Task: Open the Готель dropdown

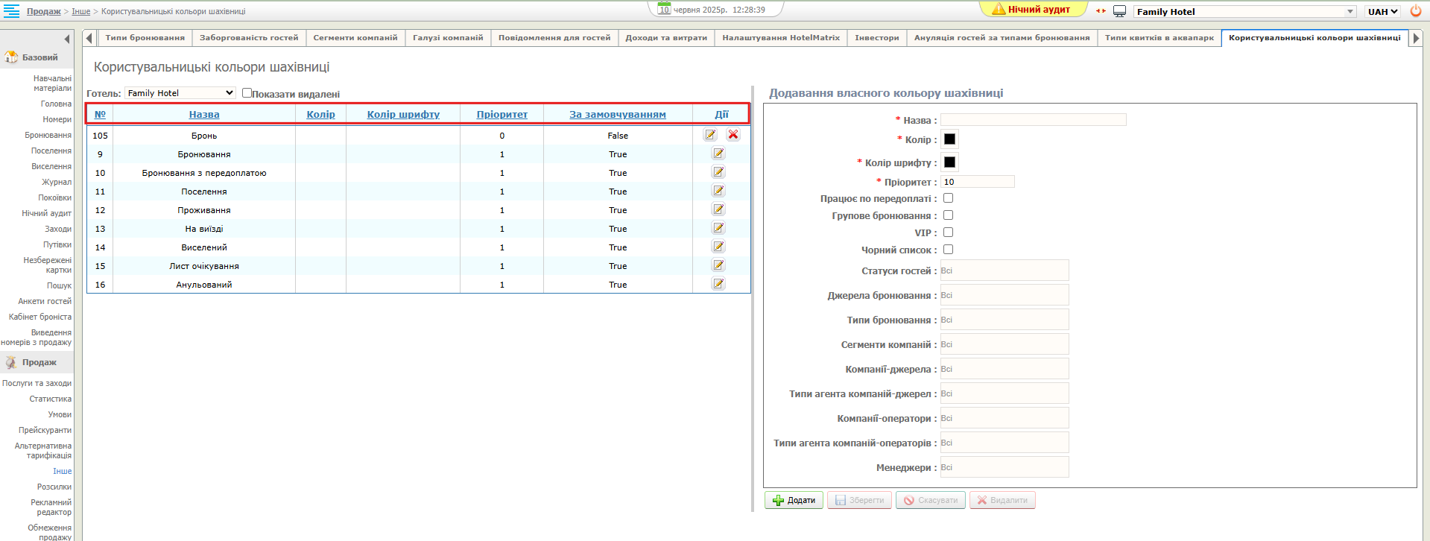Action: [x=180, y=93]
